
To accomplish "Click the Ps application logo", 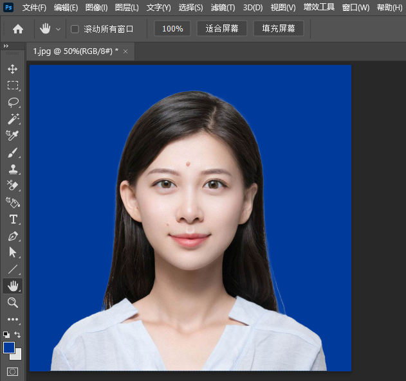I will [x=8, y=8].
